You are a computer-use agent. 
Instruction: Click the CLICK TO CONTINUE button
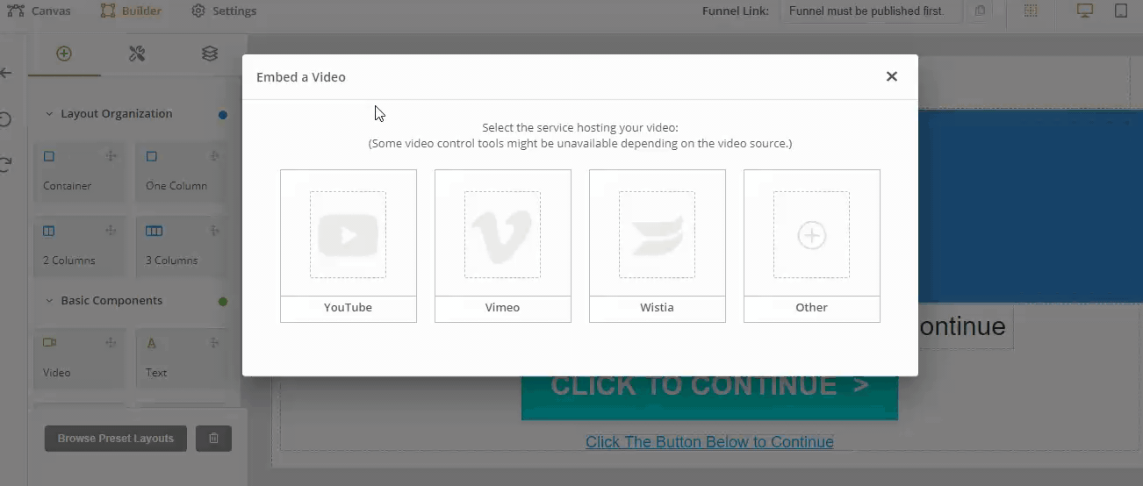coord(709,397)
